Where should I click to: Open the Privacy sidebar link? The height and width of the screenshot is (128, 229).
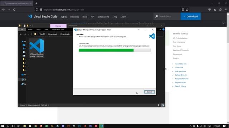pos(176,58)
